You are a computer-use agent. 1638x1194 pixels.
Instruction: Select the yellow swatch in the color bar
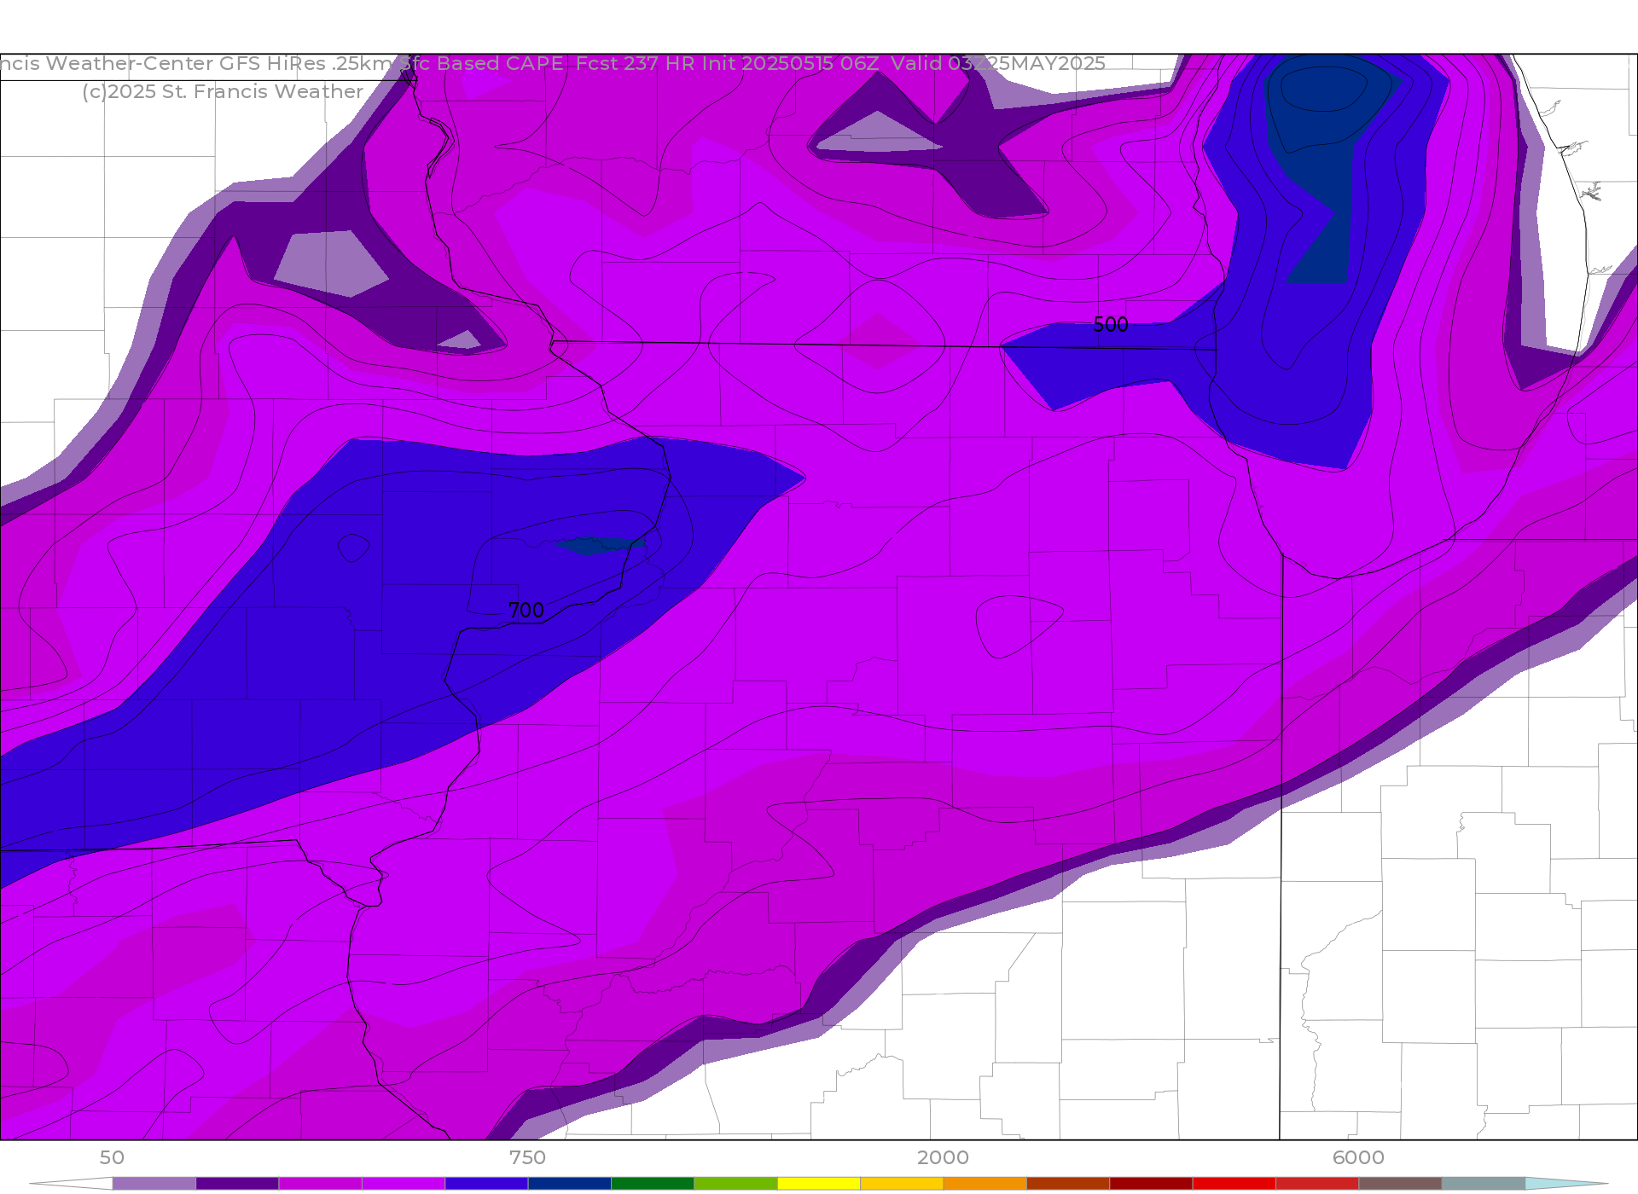818,1184
